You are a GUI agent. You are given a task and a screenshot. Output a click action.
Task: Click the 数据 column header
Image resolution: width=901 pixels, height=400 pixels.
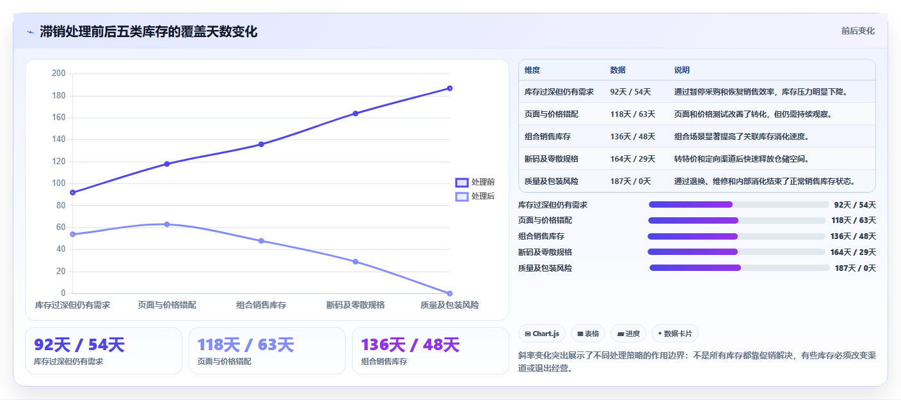[x=618, y=70]
